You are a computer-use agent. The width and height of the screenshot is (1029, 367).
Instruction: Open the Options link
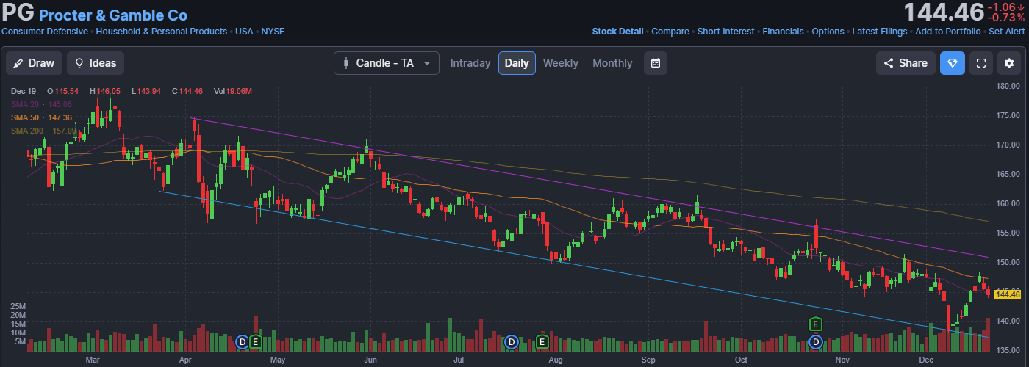pyautogui.click(x=828, y=32)
